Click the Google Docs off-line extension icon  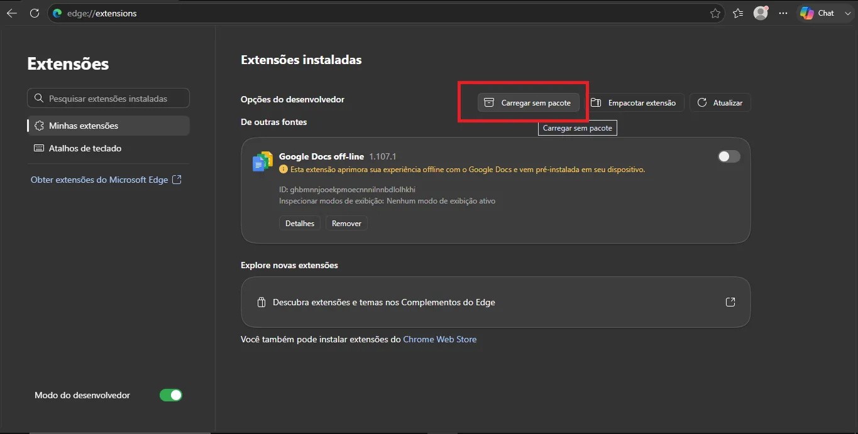[x=262, y=162]
